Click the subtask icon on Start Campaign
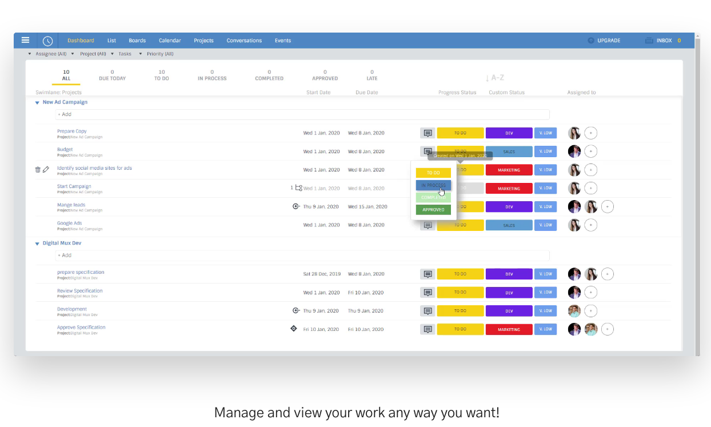The height and width of the screenshot is (427, 711). [298, 187]
